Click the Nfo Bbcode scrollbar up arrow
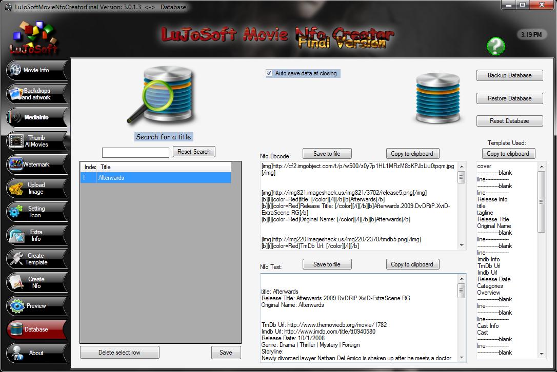 click(462, 166)
